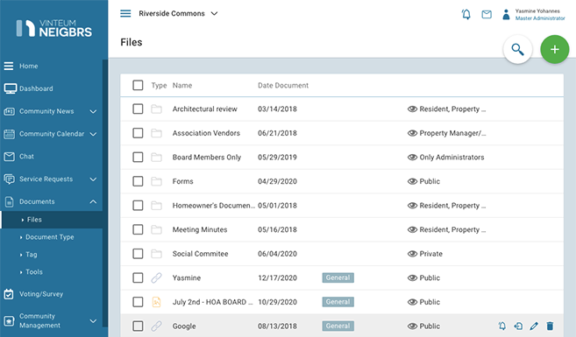Click the link icon in the Google row
The image size is (576, 337).
[156, 326]
